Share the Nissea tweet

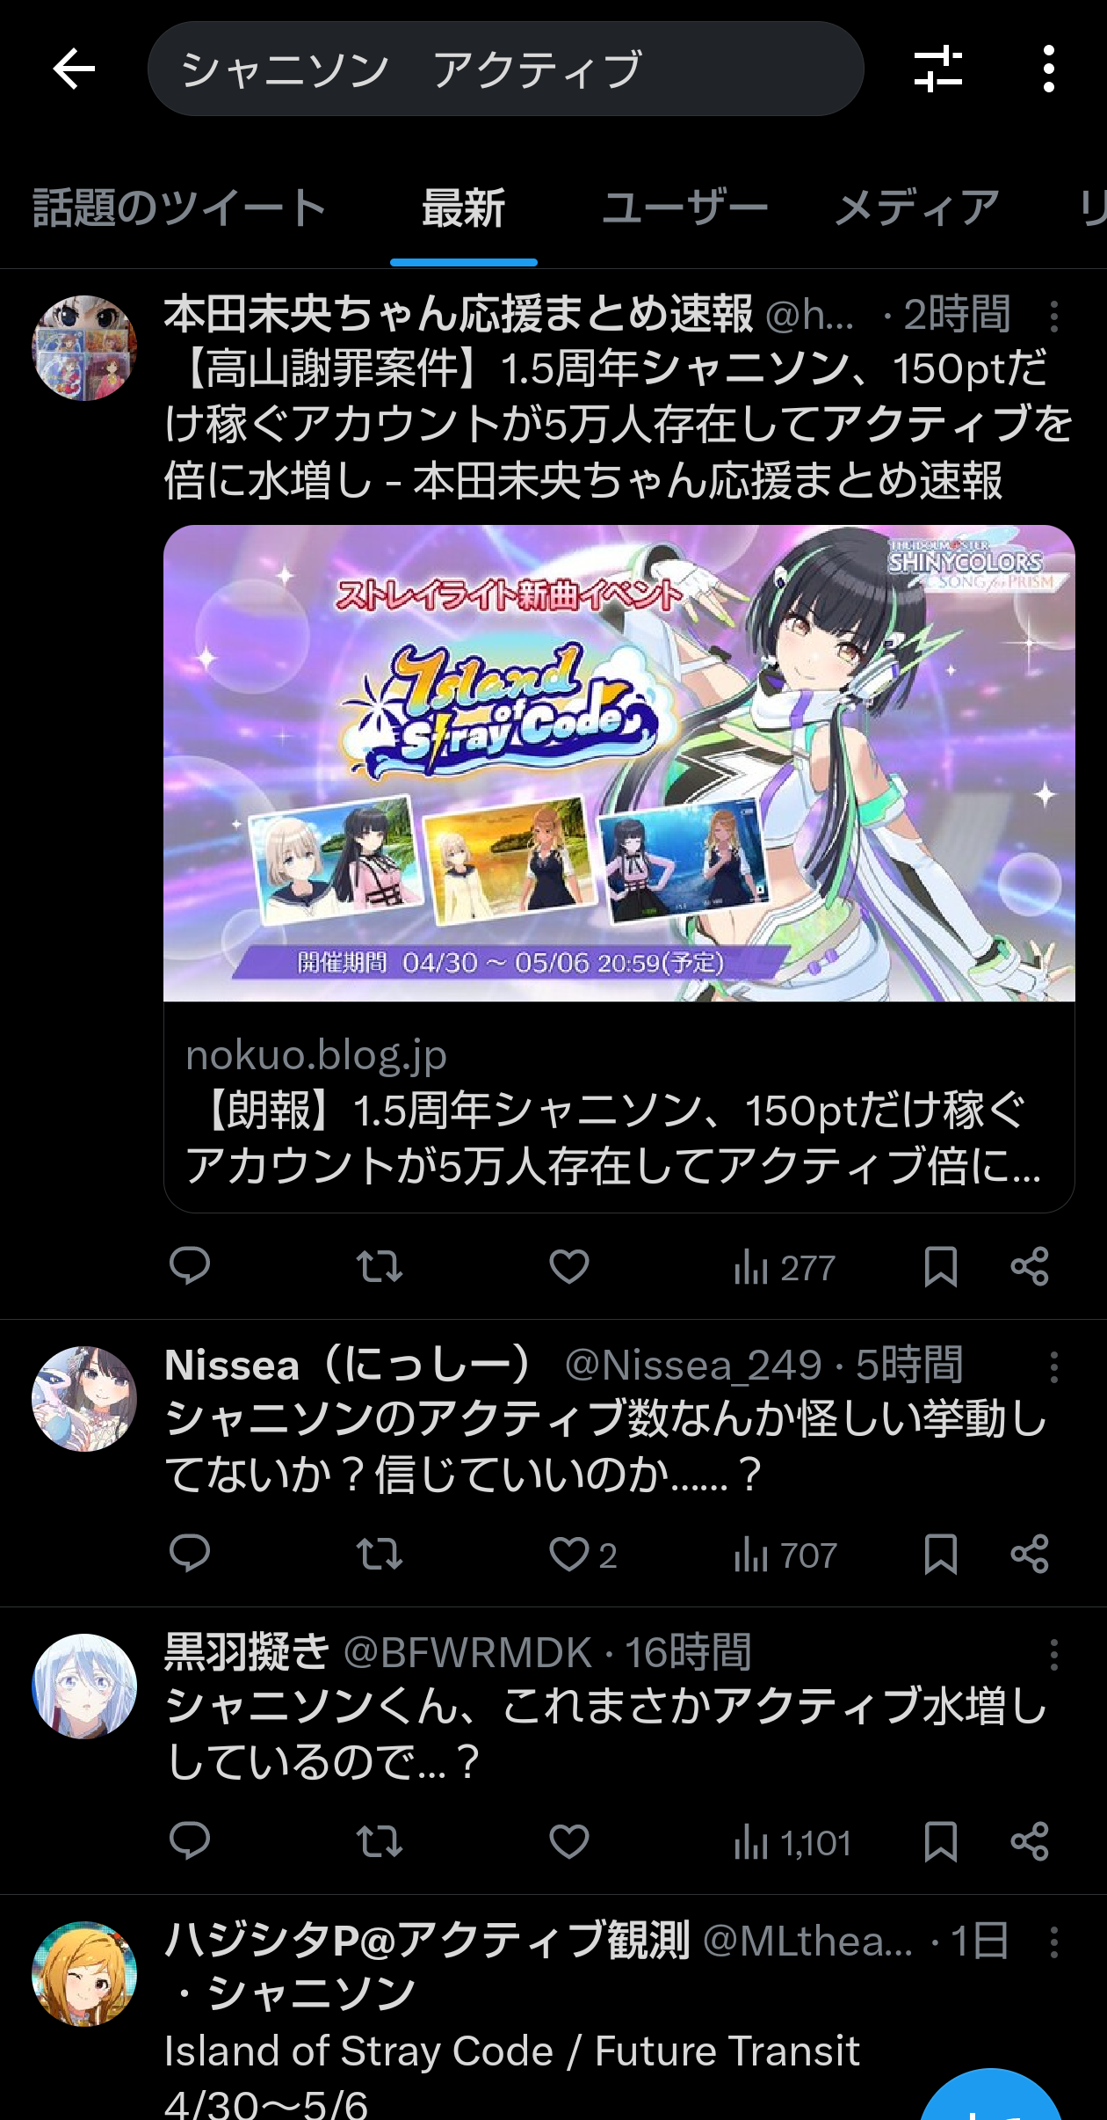click(x=1030, y=1554)
